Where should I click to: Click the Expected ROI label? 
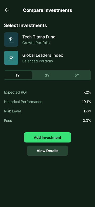15,92
